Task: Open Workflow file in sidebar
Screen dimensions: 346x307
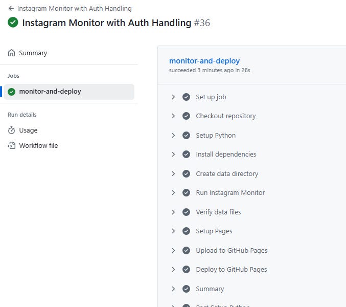Action: (69, 145)
